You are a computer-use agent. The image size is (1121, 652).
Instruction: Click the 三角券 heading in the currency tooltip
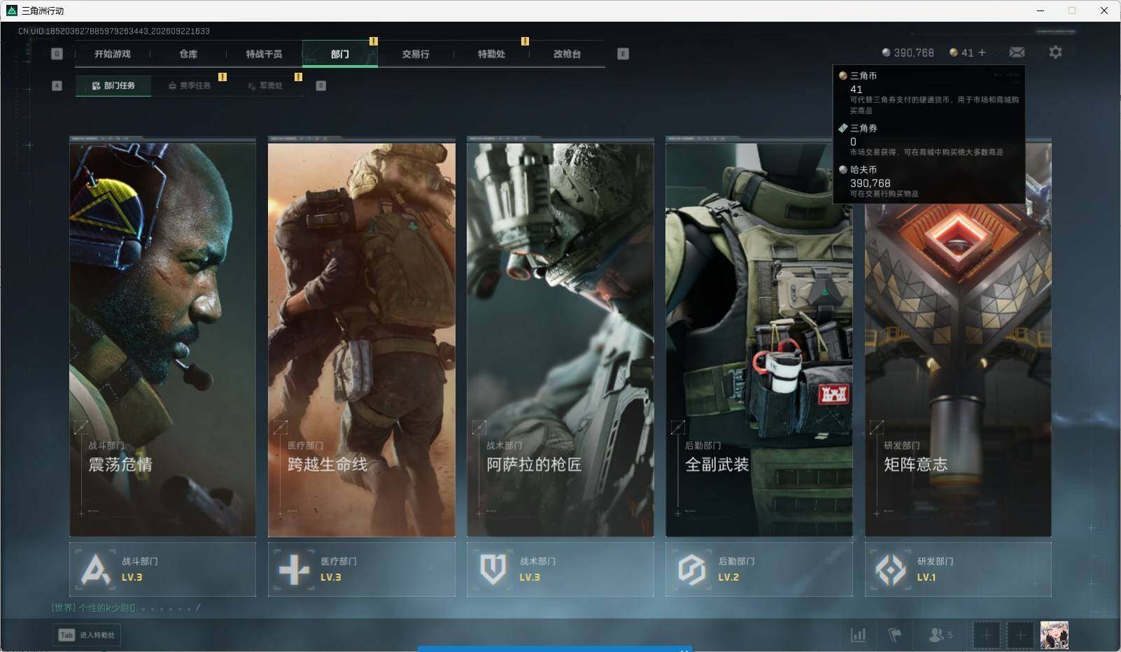[863, 128]
